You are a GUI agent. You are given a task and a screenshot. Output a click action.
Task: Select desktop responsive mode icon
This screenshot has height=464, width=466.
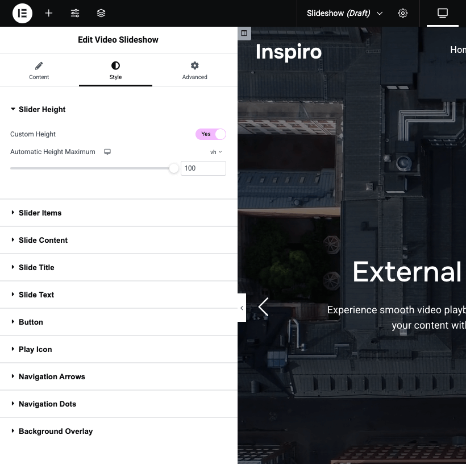click(442, 13)
